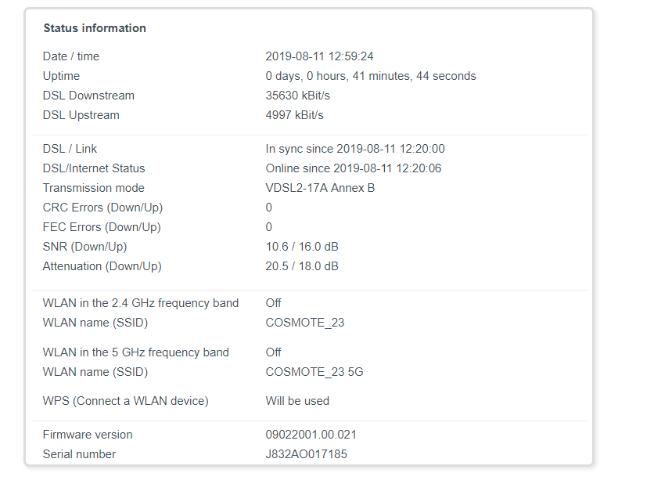Click the 5 GHz WLAN Off status

[x=273, y=352]
